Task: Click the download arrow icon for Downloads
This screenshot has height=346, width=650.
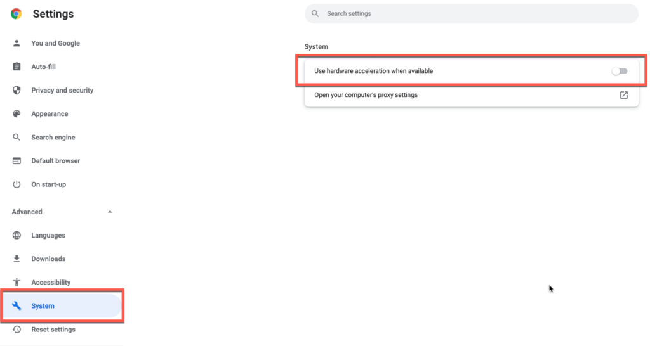Action: click(17, 259)
